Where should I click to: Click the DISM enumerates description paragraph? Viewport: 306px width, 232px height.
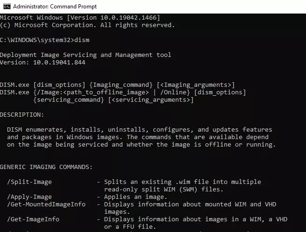pos(141,137)
